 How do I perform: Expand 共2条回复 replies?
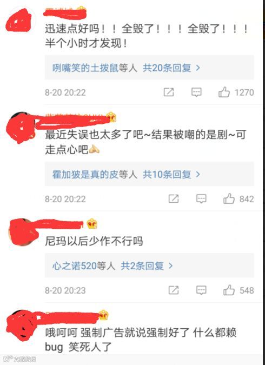pyautogui.click(x=147, y=266)
